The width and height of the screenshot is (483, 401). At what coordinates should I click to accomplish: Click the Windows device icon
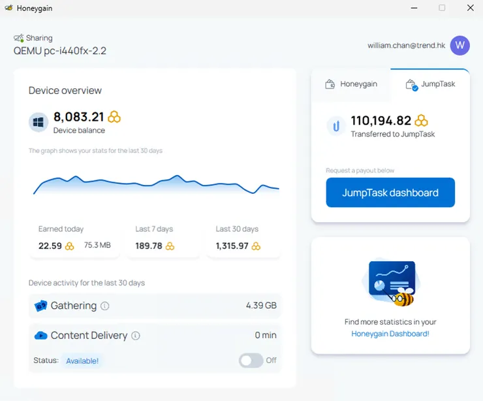tap(39, 122)
